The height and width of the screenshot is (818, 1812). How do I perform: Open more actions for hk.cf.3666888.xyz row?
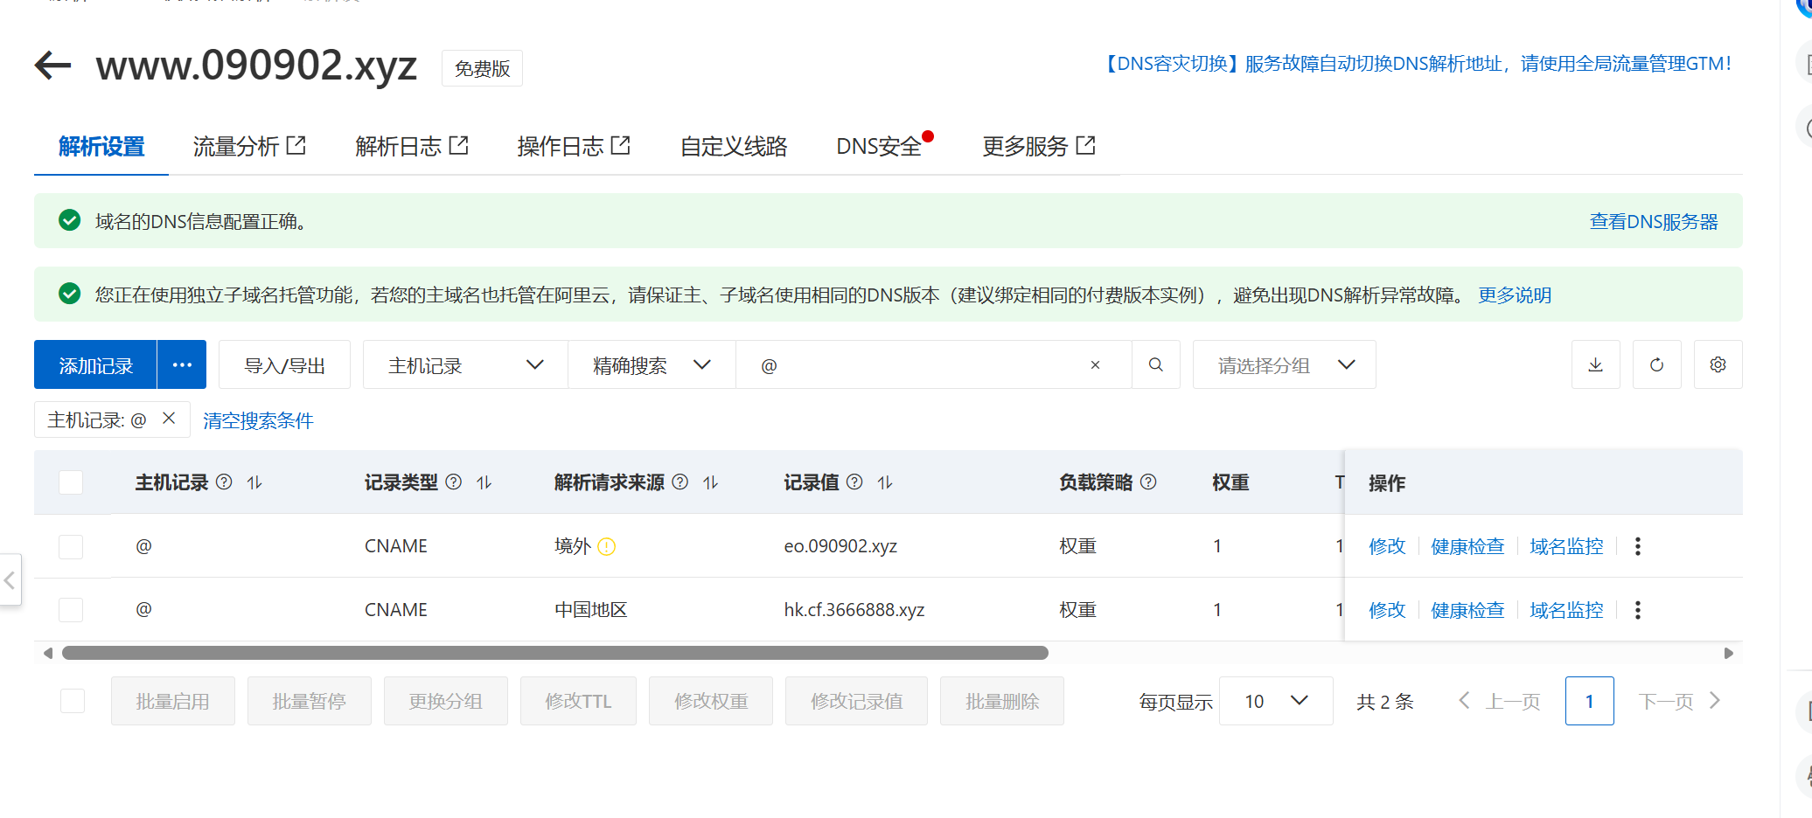click(1638, 610)
